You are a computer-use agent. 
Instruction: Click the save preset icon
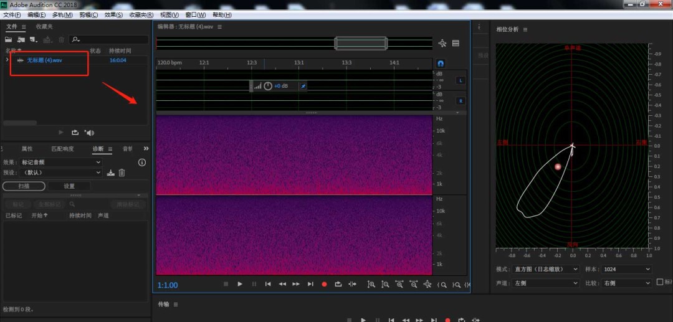(x=111, y=173)
